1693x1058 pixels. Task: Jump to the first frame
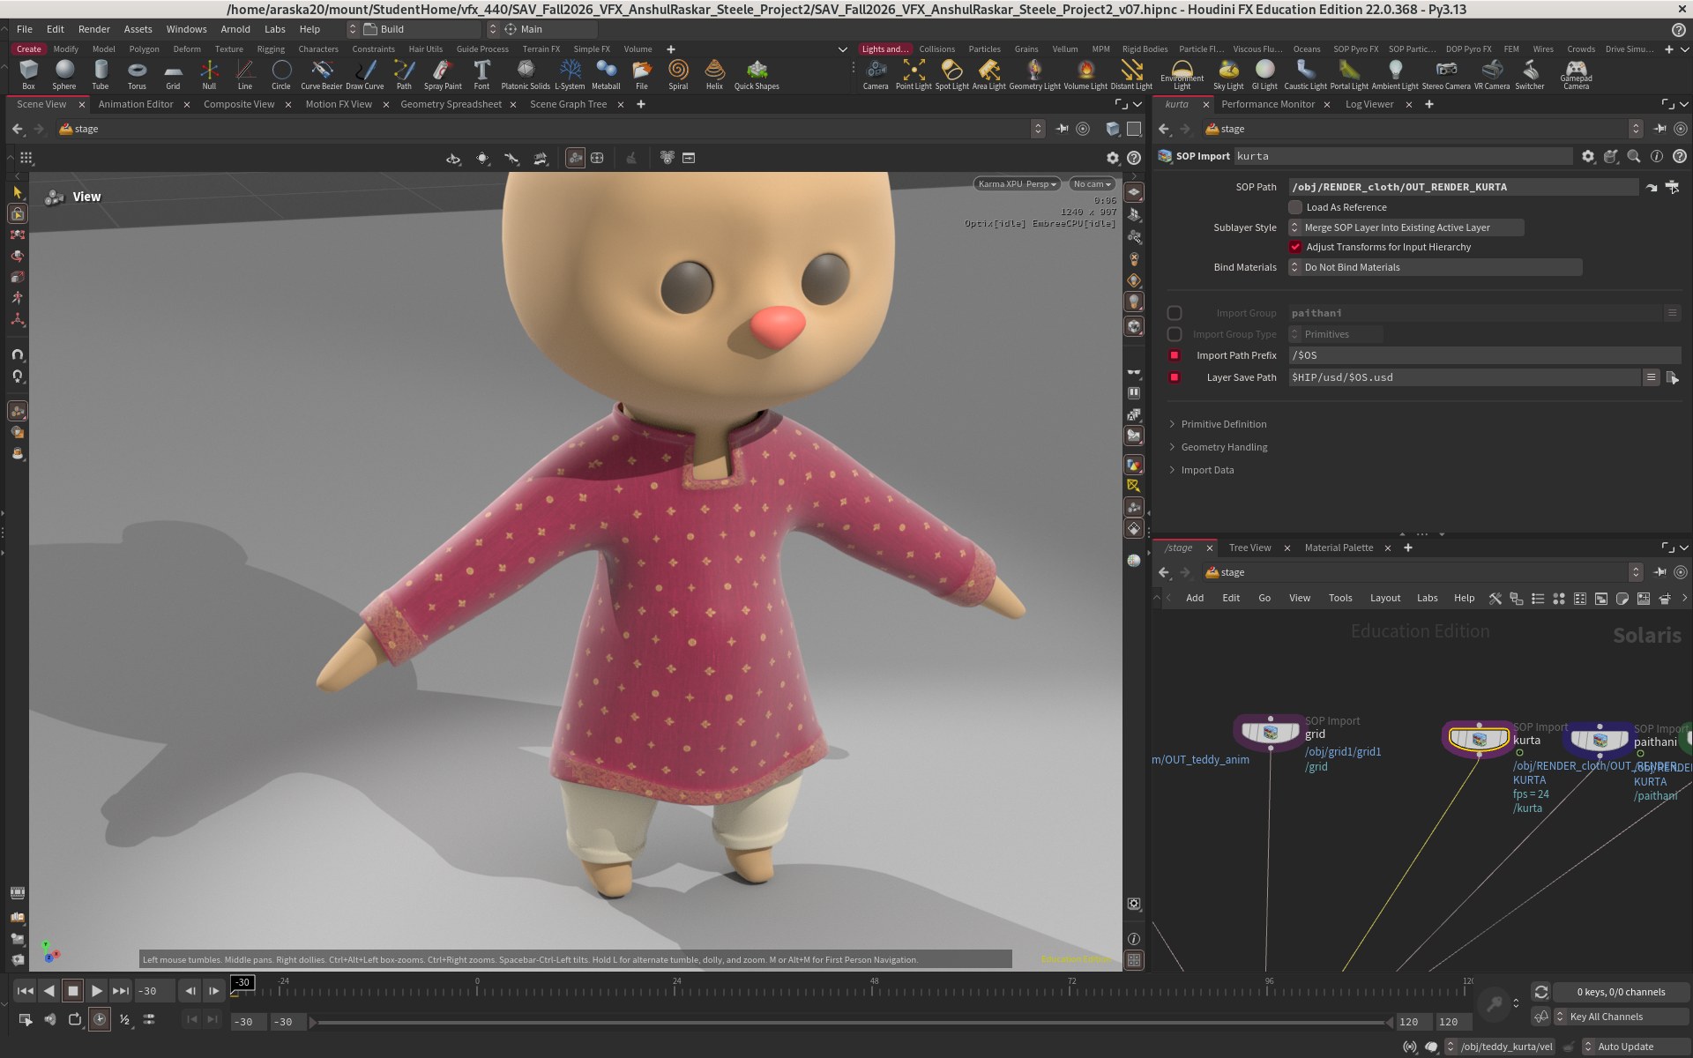26,991
